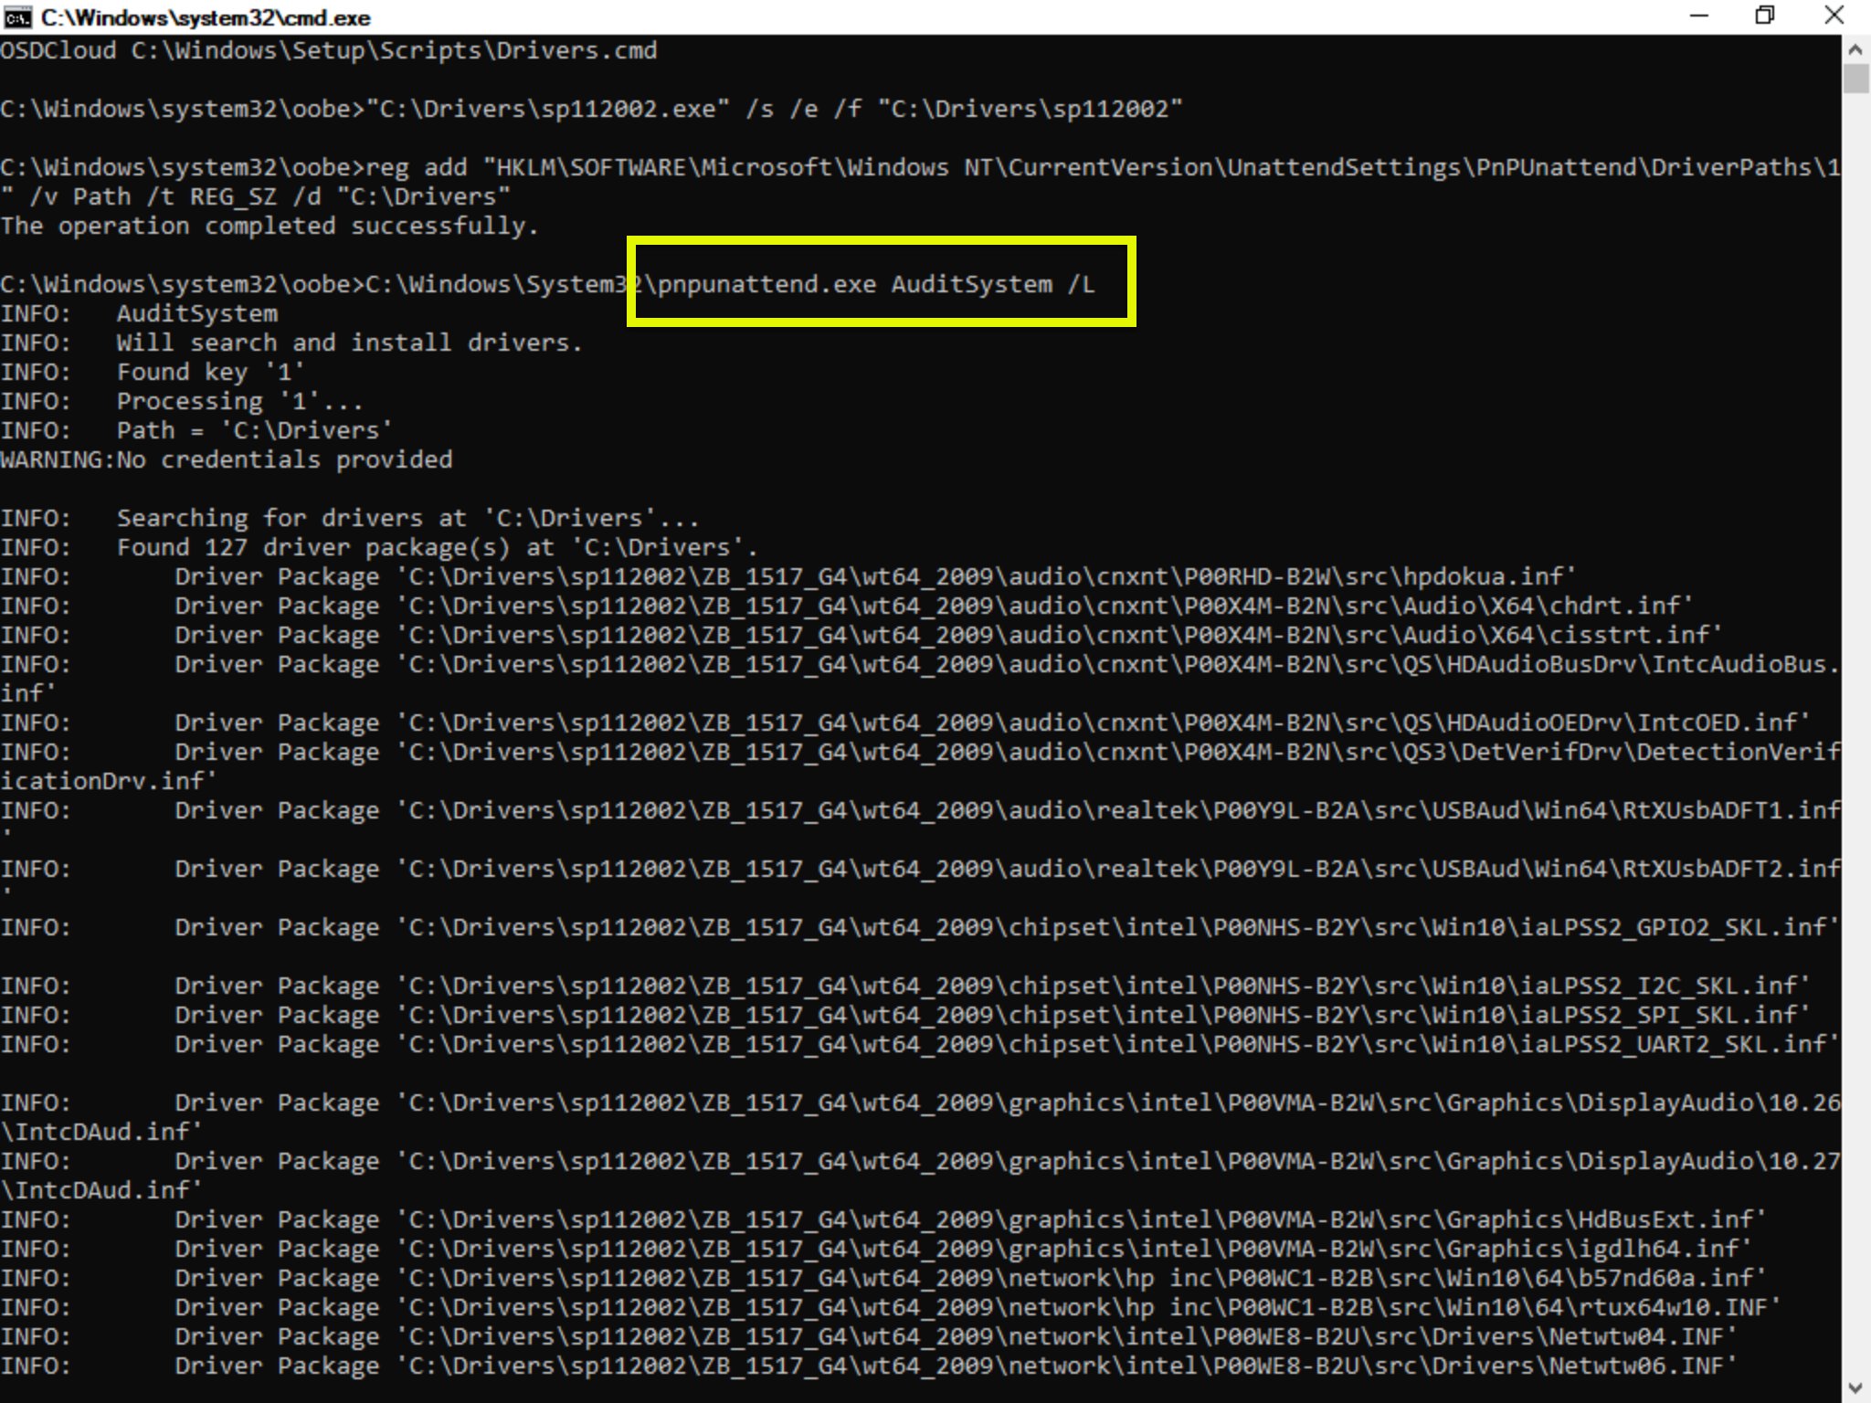This screenshot has height=1403, width=1871.
Task: Click the IntcAudioBus driver package line
Action: (x=920, y=679)
